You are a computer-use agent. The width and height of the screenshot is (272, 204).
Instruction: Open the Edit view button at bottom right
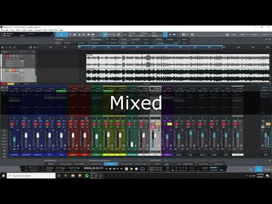pyautogui.click(x=251, y=169)
